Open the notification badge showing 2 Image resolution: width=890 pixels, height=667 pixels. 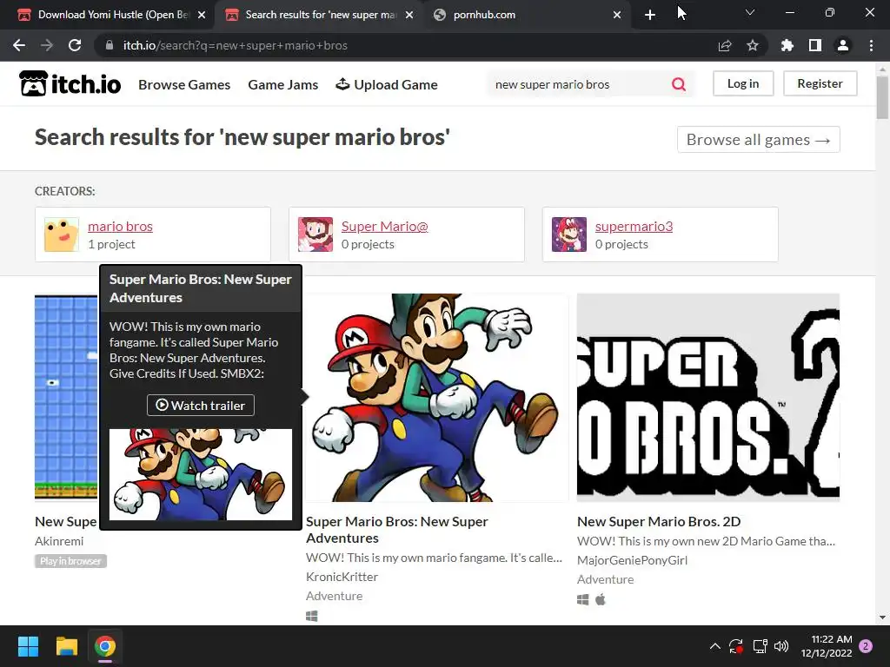tap(866, 646)
